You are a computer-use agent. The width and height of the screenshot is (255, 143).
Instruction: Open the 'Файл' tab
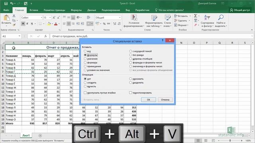[x=6, y=10]
